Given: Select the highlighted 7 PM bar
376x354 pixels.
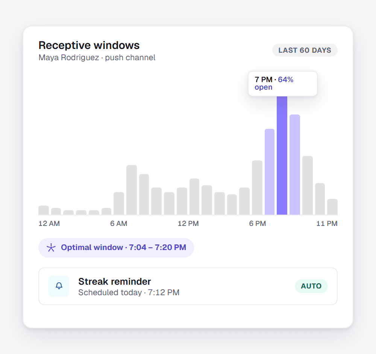Looking at the screenshot, I should pos(282,156).
